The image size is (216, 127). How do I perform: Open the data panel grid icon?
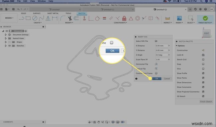tap(1, 9)
